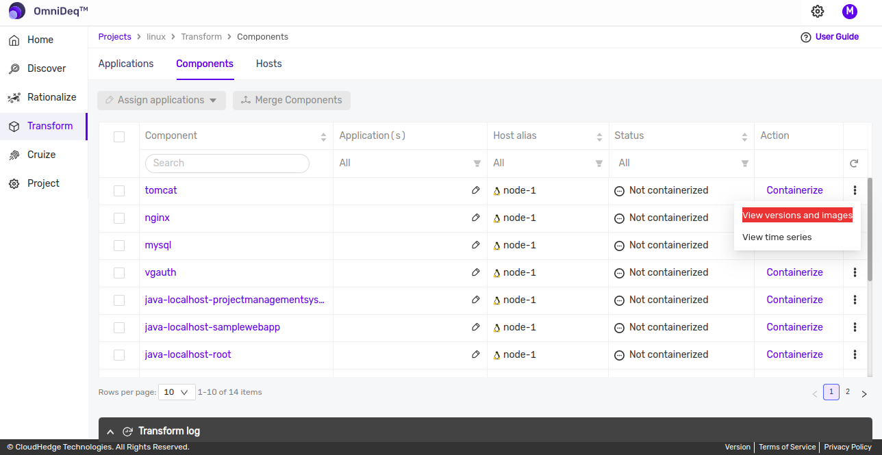Select View versions and images menu item
The height and width of the screenshot is (455, 882).
point(797,215)
